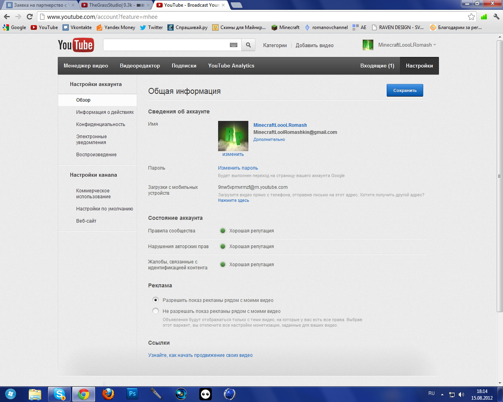Open the YouTube Analytics tab
This screenshot has height=402, width=503.
pos(231,66)
